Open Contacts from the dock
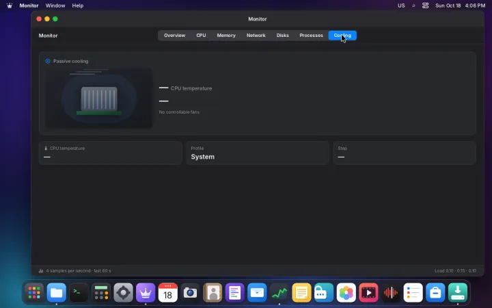492x308 pixels. 213,293
